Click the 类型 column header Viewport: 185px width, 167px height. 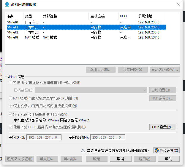pos(32,16)
